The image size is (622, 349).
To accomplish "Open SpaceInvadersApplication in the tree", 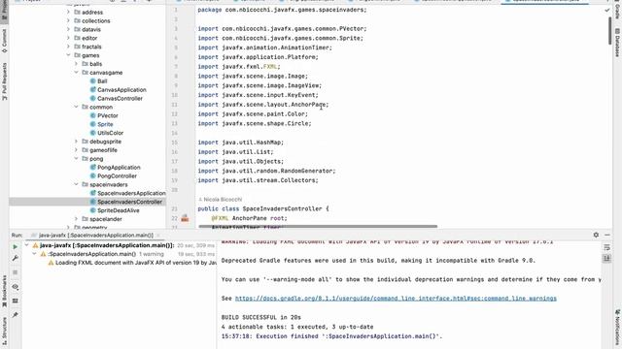I will click(x=131, y=193).
